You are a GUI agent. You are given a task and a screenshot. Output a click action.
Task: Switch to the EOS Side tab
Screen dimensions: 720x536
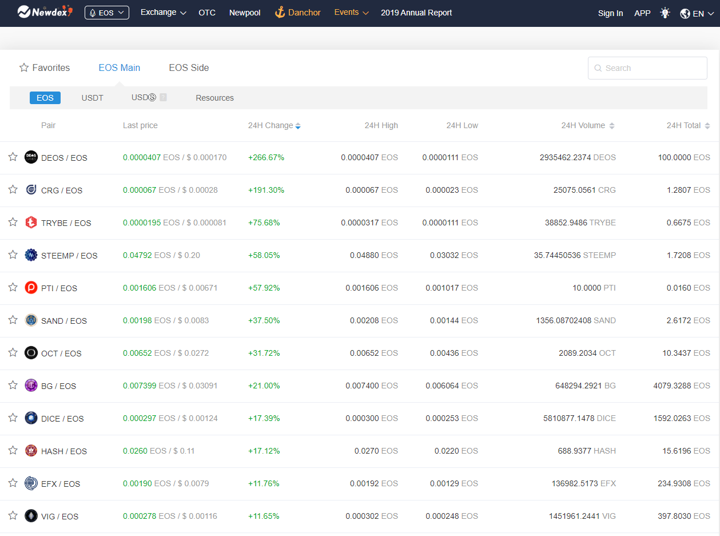[189, 68]
